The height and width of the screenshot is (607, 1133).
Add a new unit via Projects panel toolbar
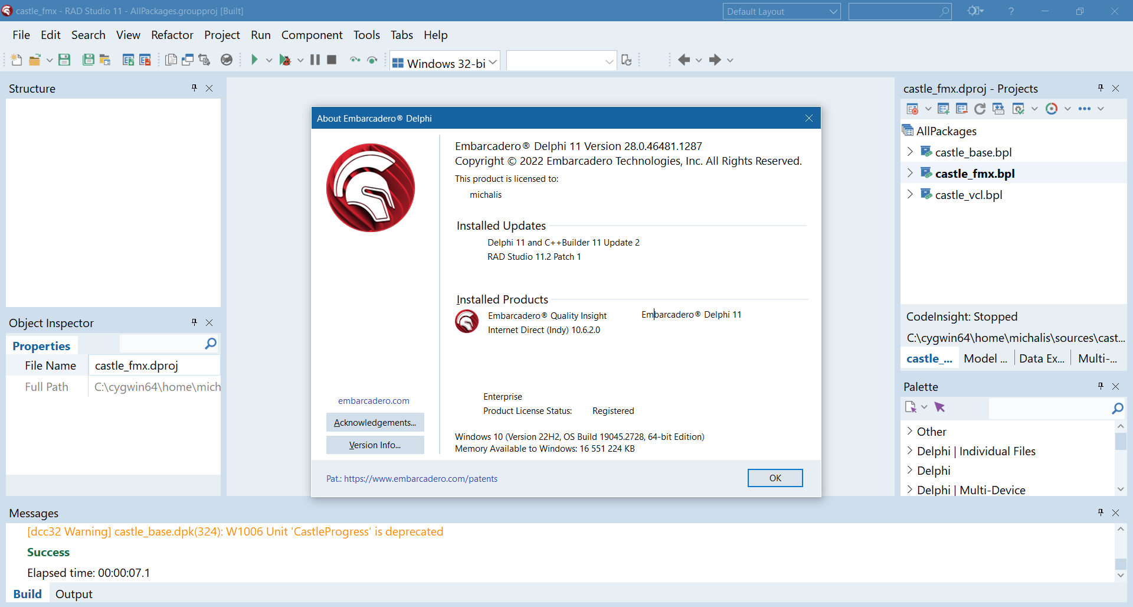[x=944, y=109]
